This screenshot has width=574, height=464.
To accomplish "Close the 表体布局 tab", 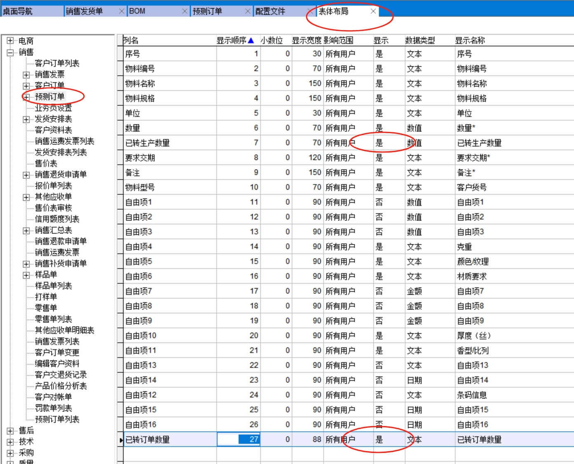I will click(x=373, y=11).
